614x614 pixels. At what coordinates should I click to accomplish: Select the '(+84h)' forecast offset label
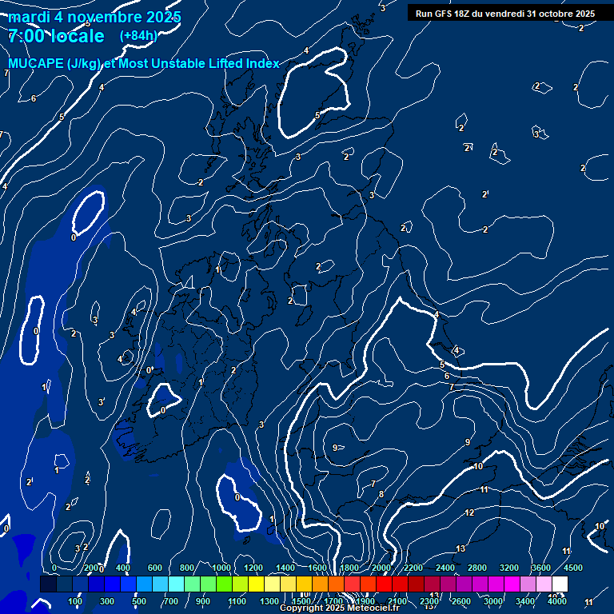point(138,36)
